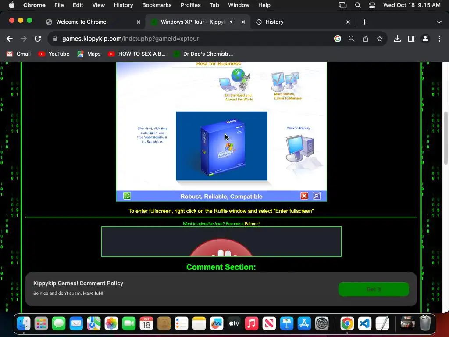Image resolution: width=449 pixels, height=337 pixels.
Task: Mute the Windows XP Tour tab audio
Action: (232, 22)
